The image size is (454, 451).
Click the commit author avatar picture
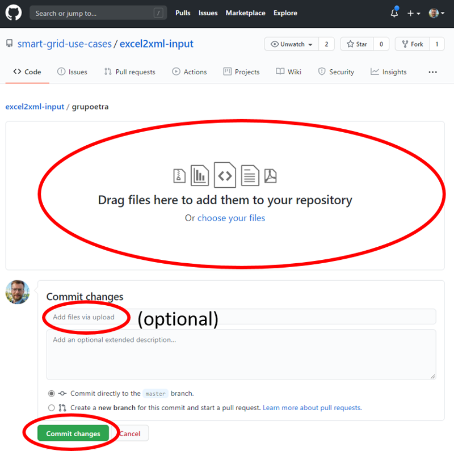[x=18, y=292]
